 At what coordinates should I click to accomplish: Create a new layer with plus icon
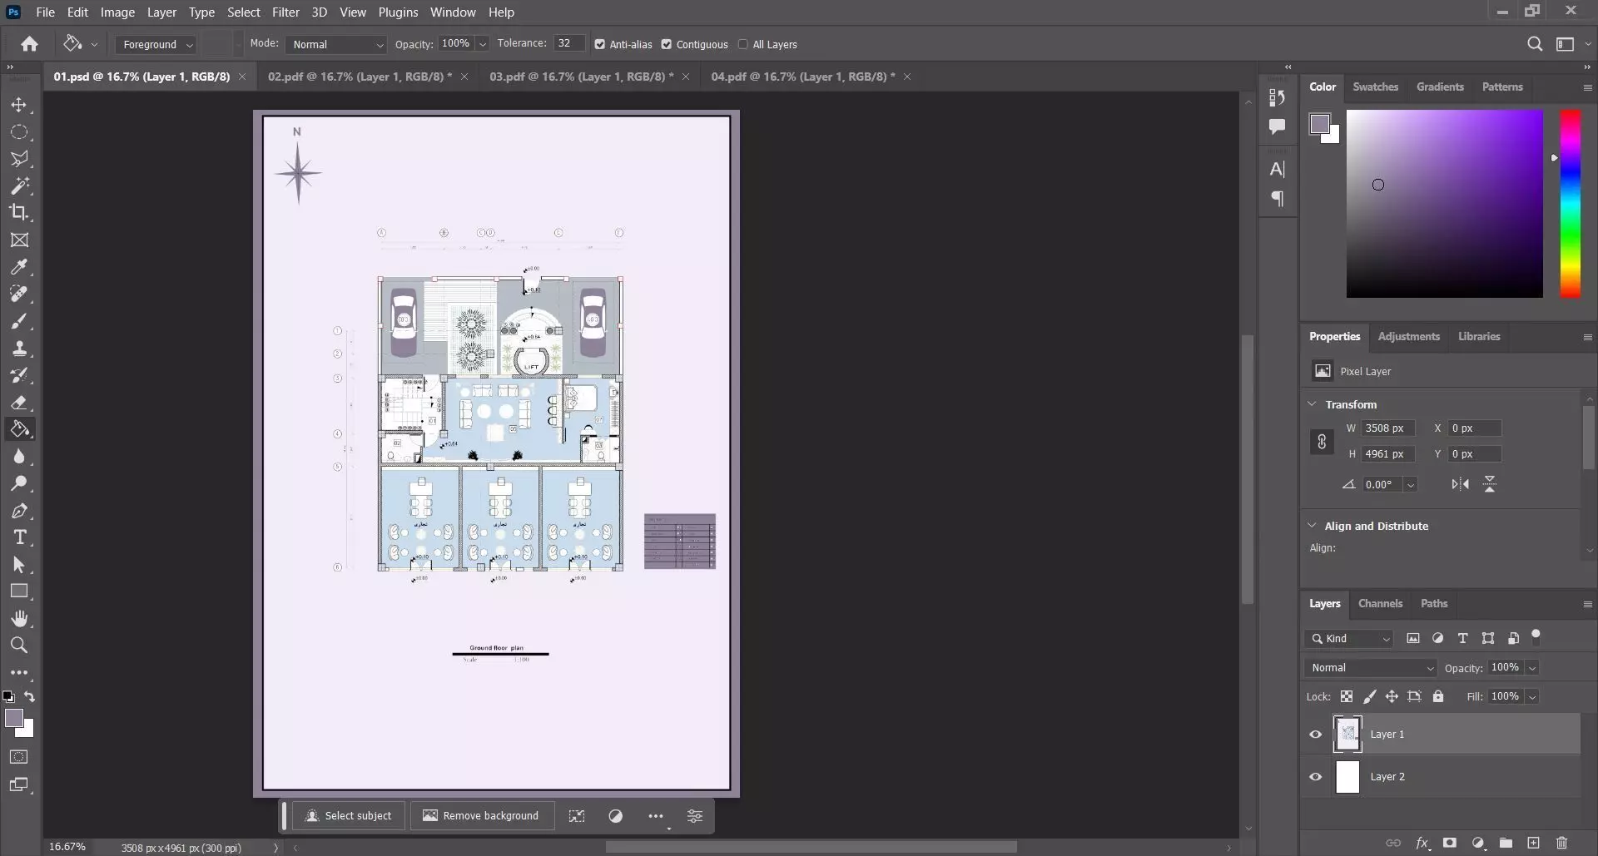1533,843
